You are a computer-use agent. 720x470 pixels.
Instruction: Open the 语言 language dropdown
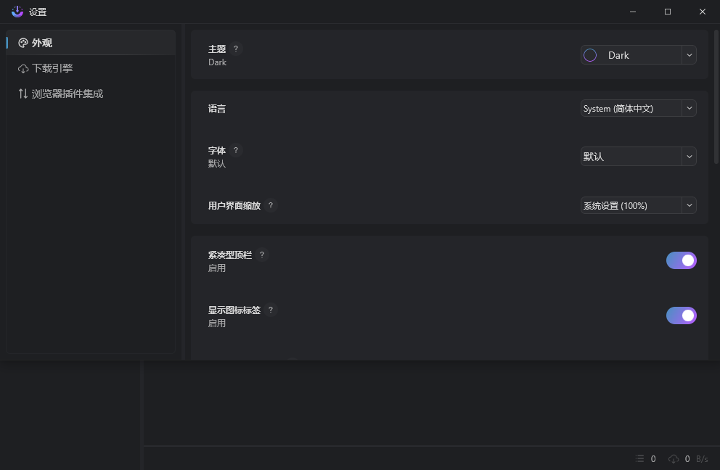pyautogui.click(x=638, y=108)
